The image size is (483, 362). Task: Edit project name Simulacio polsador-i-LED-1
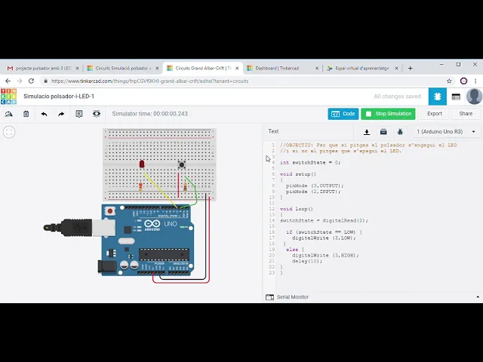coord(59,97)
